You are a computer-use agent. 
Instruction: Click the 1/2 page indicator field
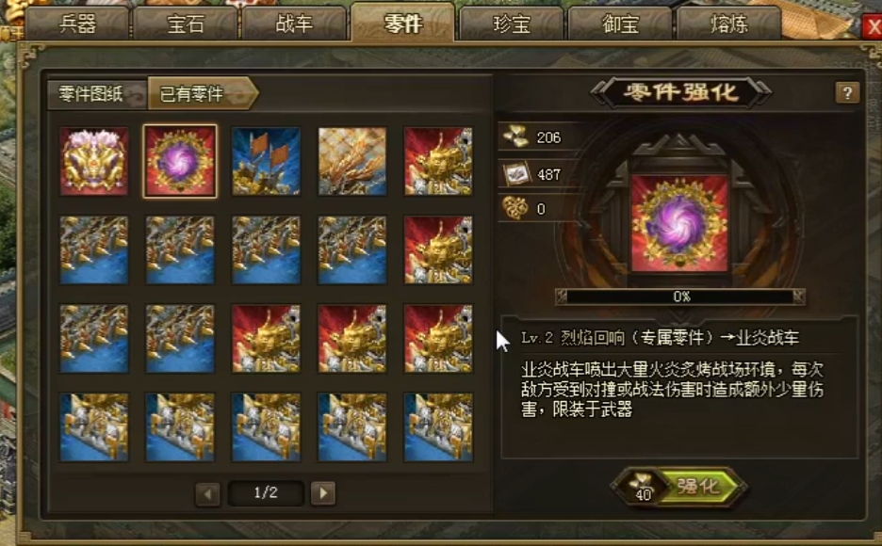tap(266, 493)
